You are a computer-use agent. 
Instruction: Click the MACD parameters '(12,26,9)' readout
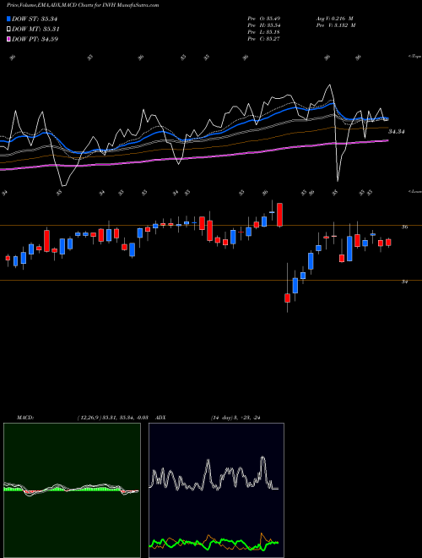click(x=112, y=418)
